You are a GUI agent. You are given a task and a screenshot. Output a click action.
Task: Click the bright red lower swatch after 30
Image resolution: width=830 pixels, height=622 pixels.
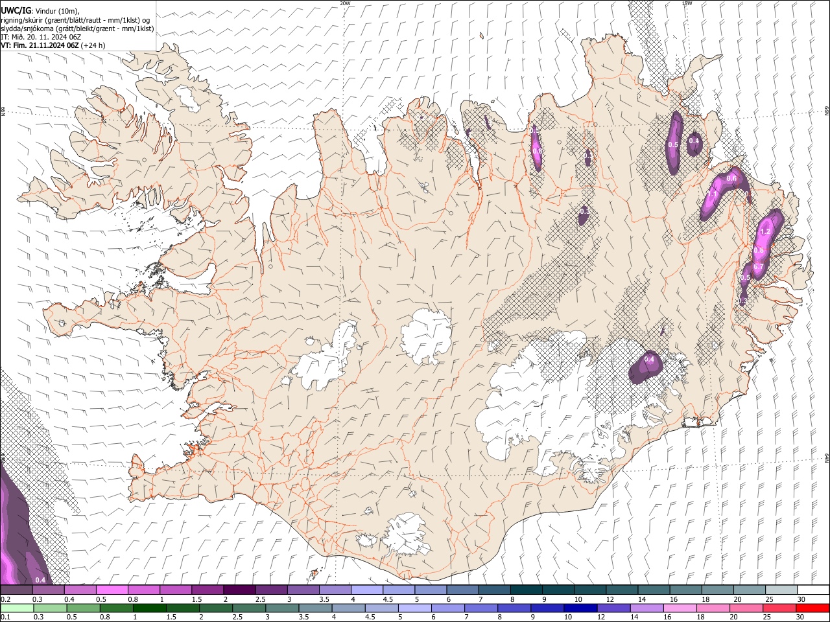click(812, 608)
